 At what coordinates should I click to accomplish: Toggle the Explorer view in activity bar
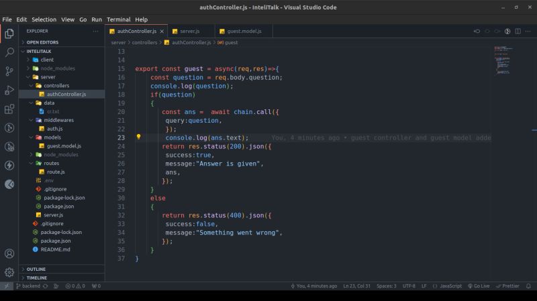pos(9,33)
